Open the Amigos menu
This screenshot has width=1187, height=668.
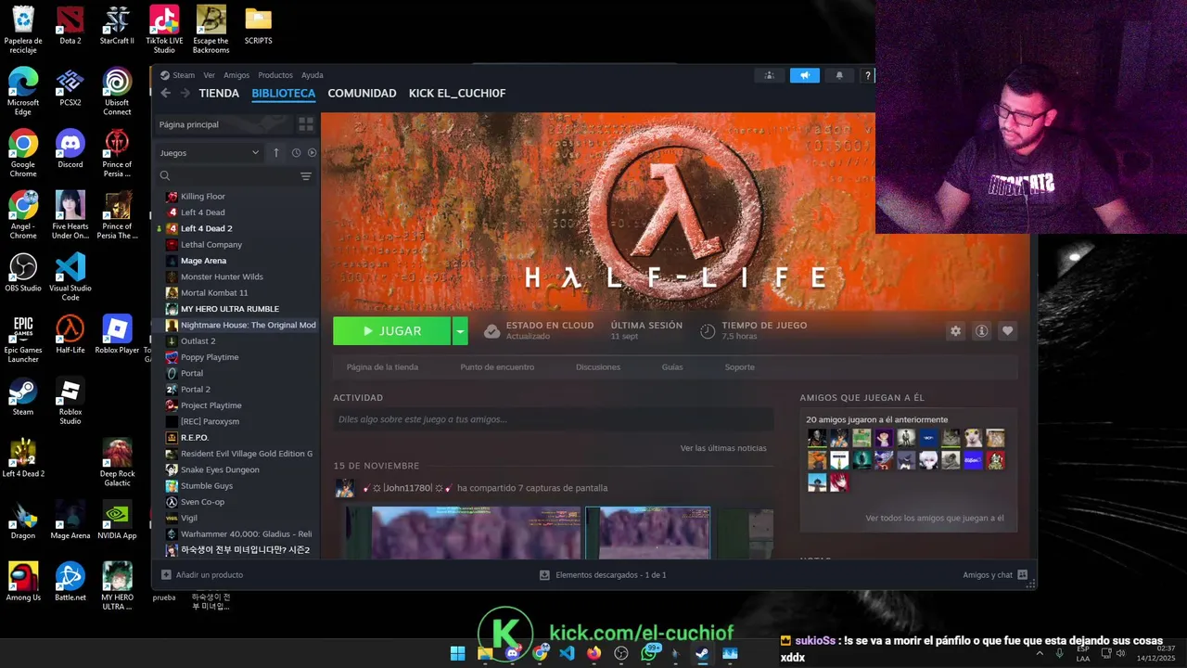point(236,75)
